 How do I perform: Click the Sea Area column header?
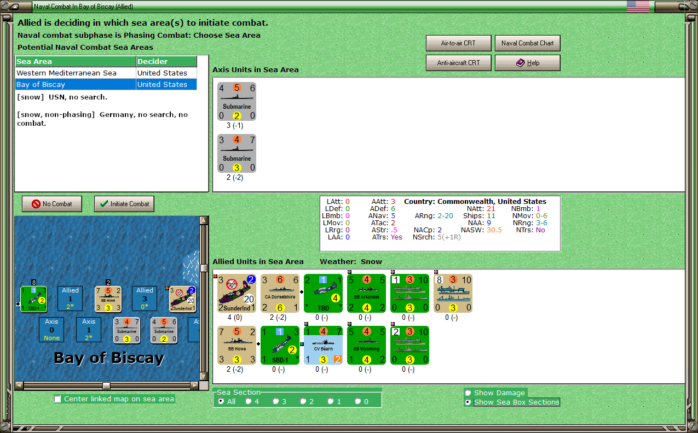coord(76,61)
